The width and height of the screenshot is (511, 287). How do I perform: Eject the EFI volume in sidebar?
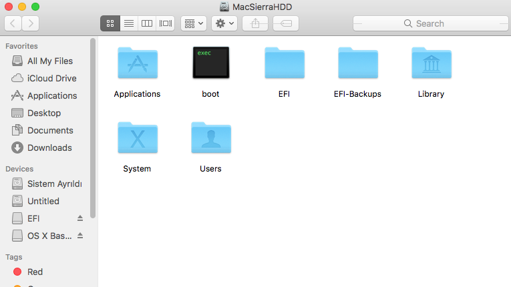point(80,218)
